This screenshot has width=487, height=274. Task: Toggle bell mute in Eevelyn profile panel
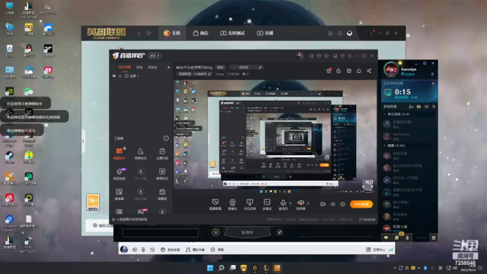432,74
